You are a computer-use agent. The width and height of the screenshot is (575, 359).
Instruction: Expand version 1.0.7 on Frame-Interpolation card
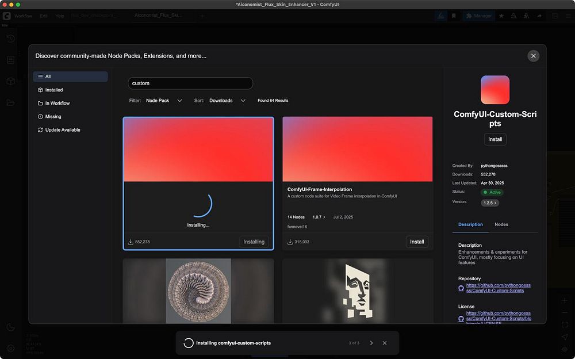click(x=319, y=217)
